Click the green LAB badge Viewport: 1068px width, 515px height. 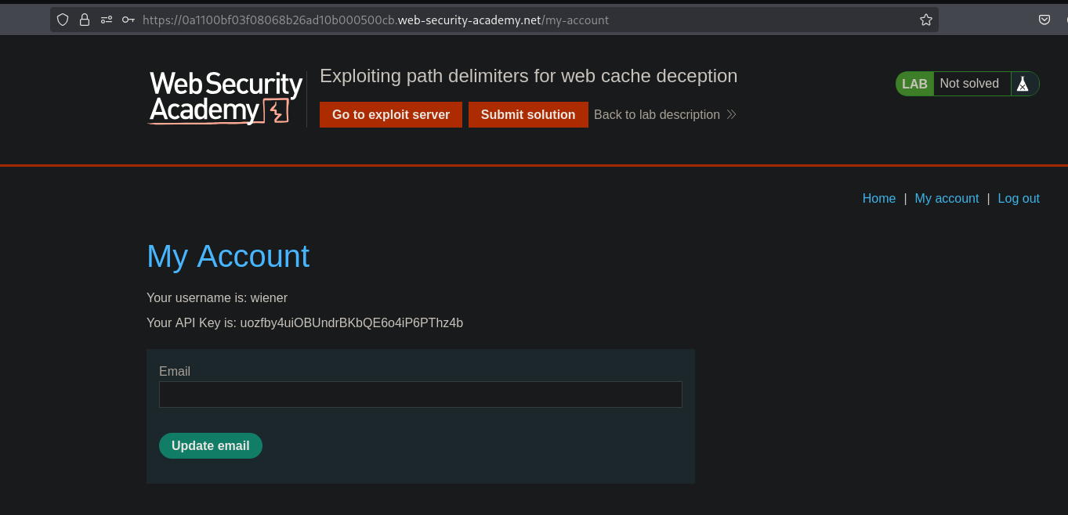[x=914, y=84]
